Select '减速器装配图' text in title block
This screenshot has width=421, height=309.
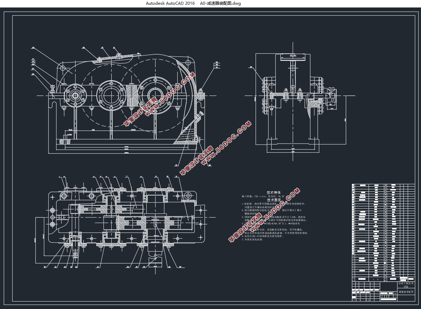coord(406,292)
